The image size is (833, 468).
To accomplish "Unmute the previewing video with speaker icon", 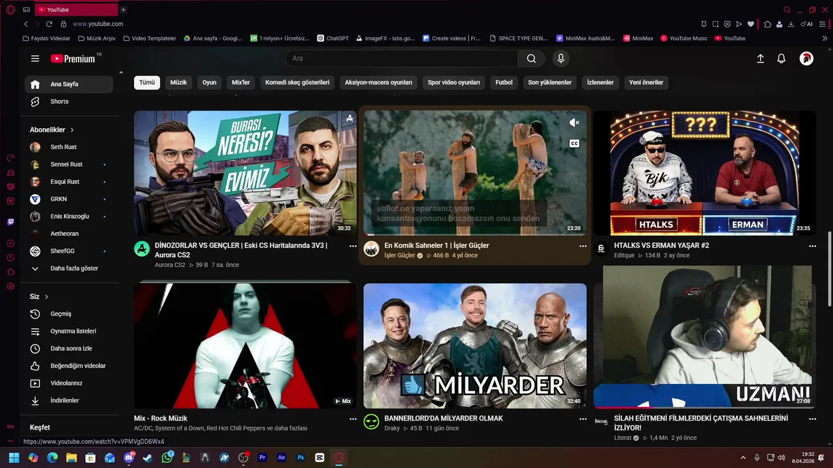I will [x=574, y=123].
